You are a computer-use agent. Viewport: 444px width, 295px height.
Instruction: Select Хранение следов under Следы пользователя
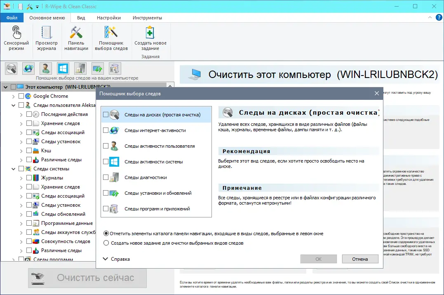point(61,123)
